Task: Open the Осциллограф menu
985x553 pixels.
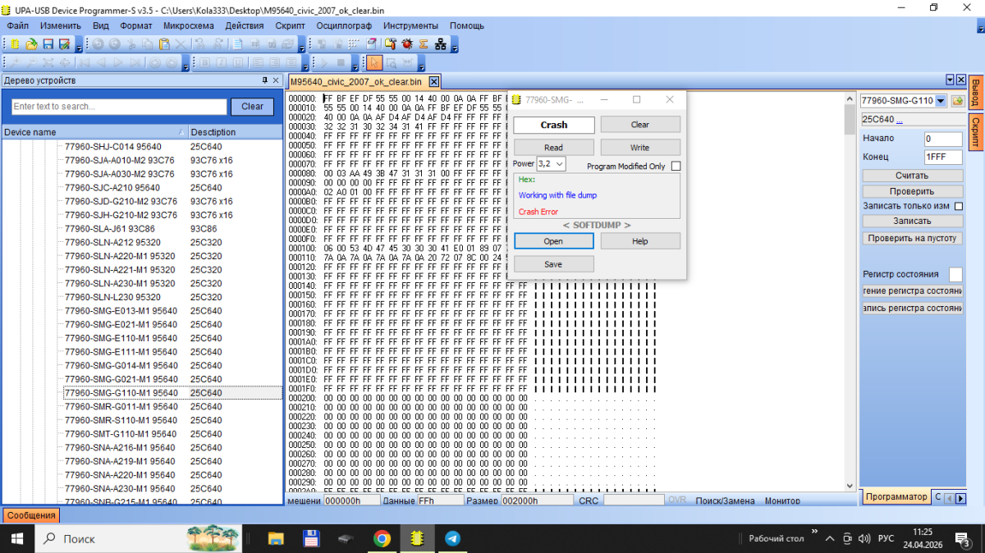Action: coord(344,25)
